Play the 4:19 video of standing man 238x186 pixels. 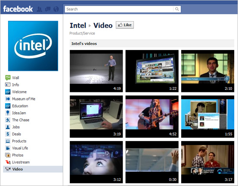click(96, 71)
